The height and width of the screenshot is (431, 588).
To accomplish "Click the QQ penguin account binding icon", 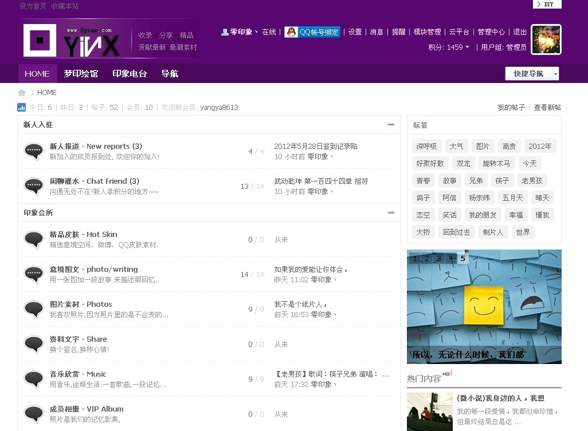I will (x=291, y=32).
